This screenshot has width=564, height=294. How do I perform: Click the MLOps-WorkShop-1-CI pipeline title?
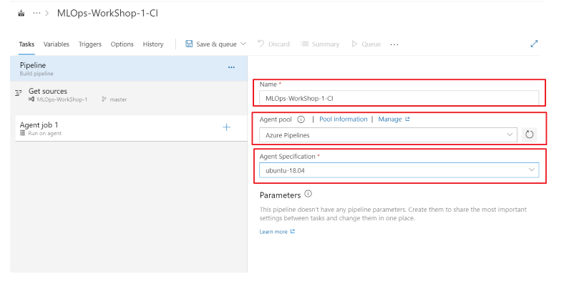[x=107, y=14]
